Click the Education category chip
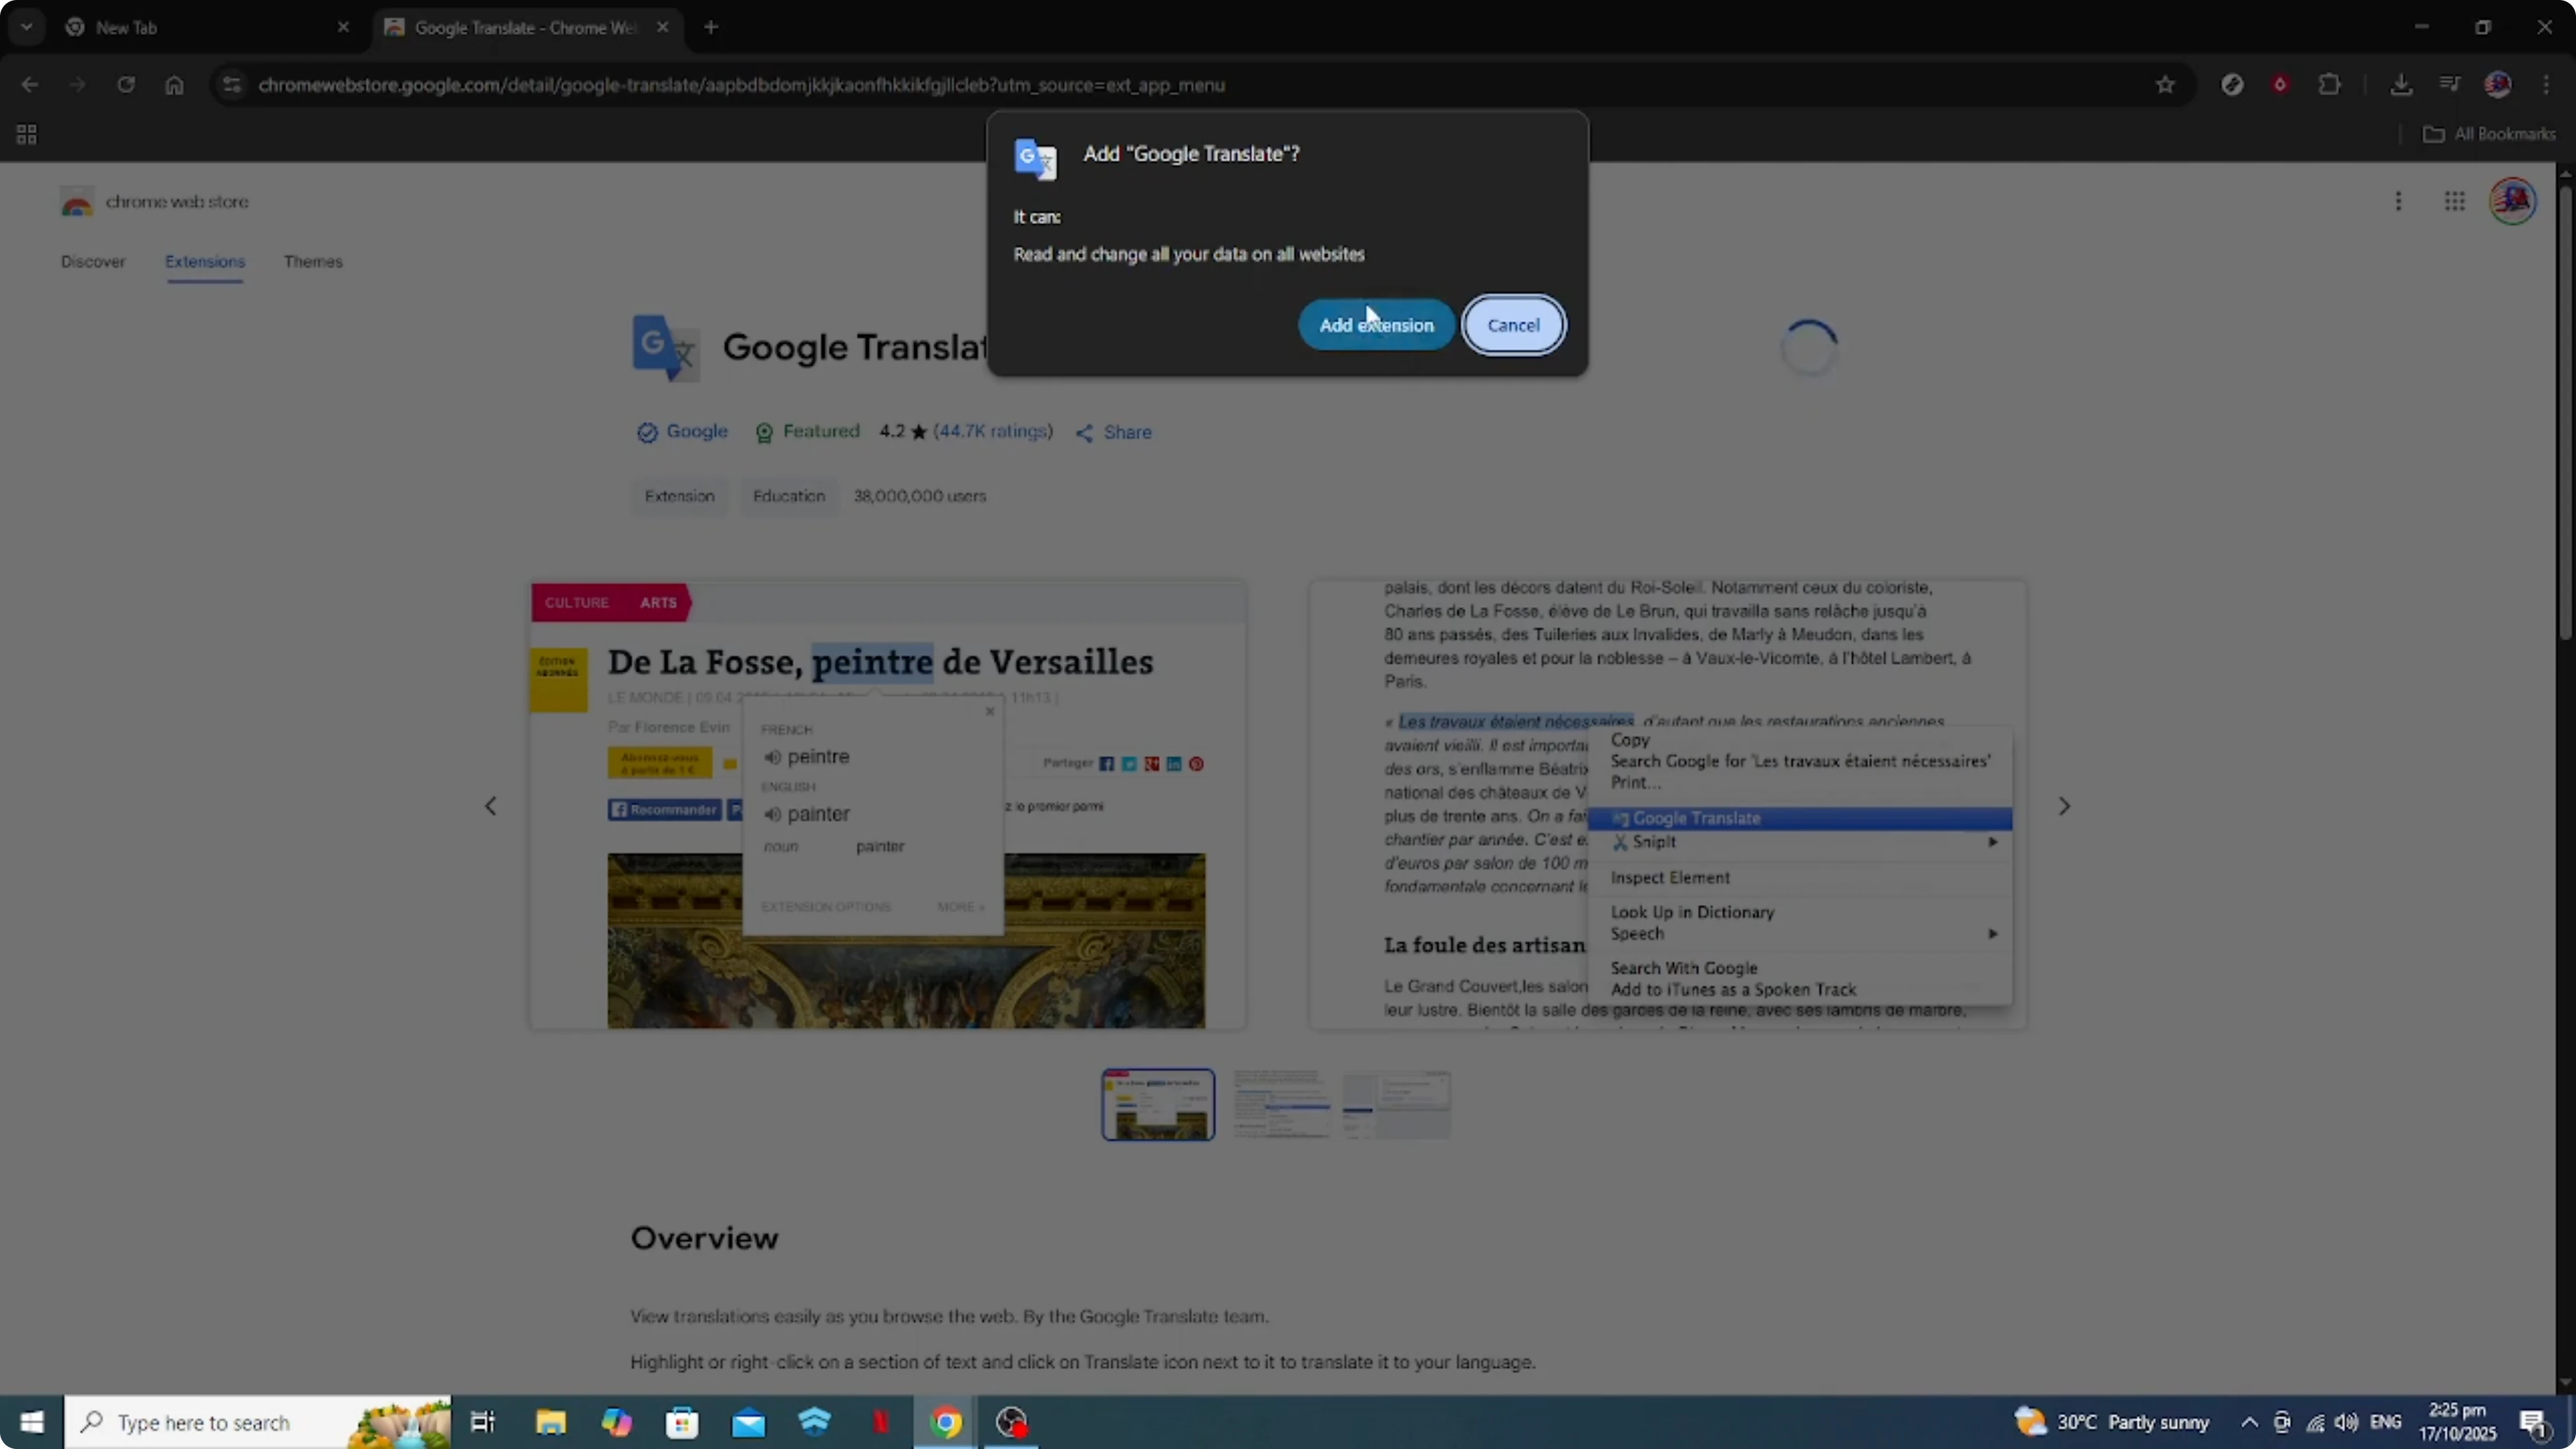 point(789,496)
